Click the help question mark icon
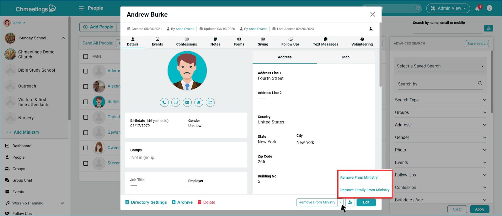This screenshot has height=216, width=502. point(489,8)
